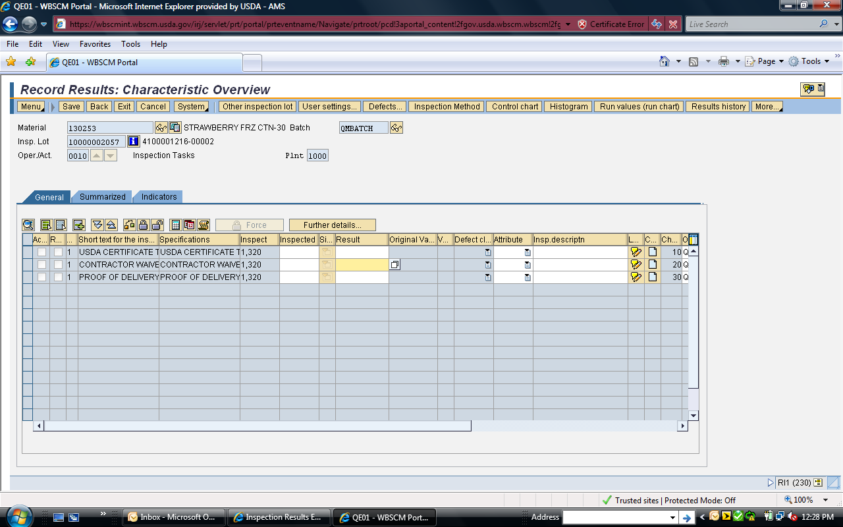This screenshot has width=843, height=527.
Task: Click the info icon next to Insp. Lot
Action: pyautogui.click(x=133, y=142)
